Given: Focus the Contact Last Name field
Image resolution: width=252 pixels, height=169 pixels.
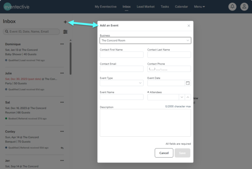Looking at the screenshot, I should click(x=169, y=55).
